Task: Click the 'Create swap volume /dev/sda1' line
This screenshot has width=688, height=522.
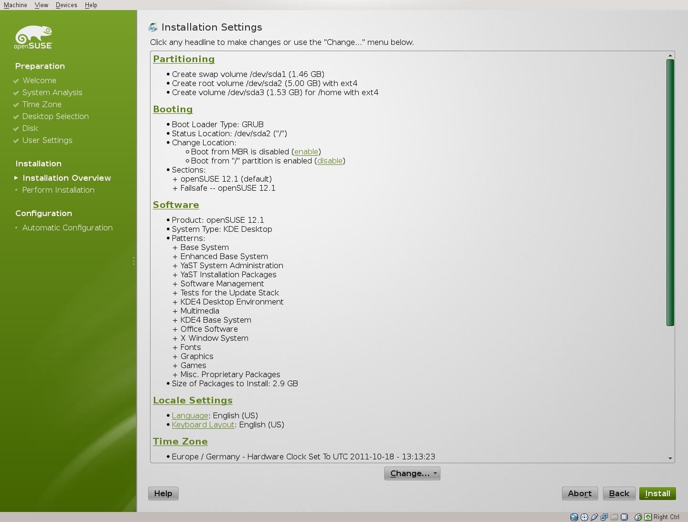Action: point(248,74)
